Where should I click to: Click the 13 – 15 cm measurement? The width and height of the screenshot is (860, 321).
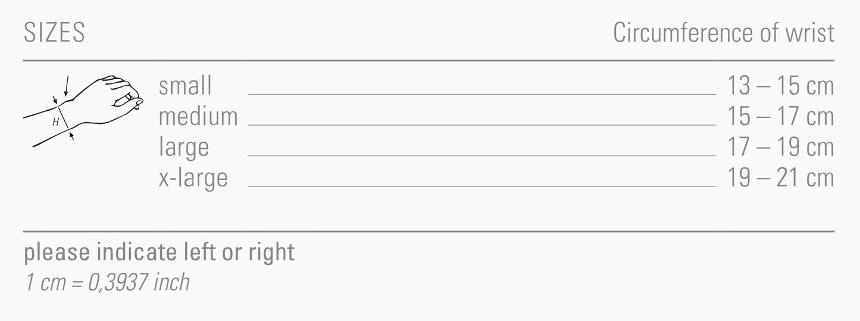[780, 86]
